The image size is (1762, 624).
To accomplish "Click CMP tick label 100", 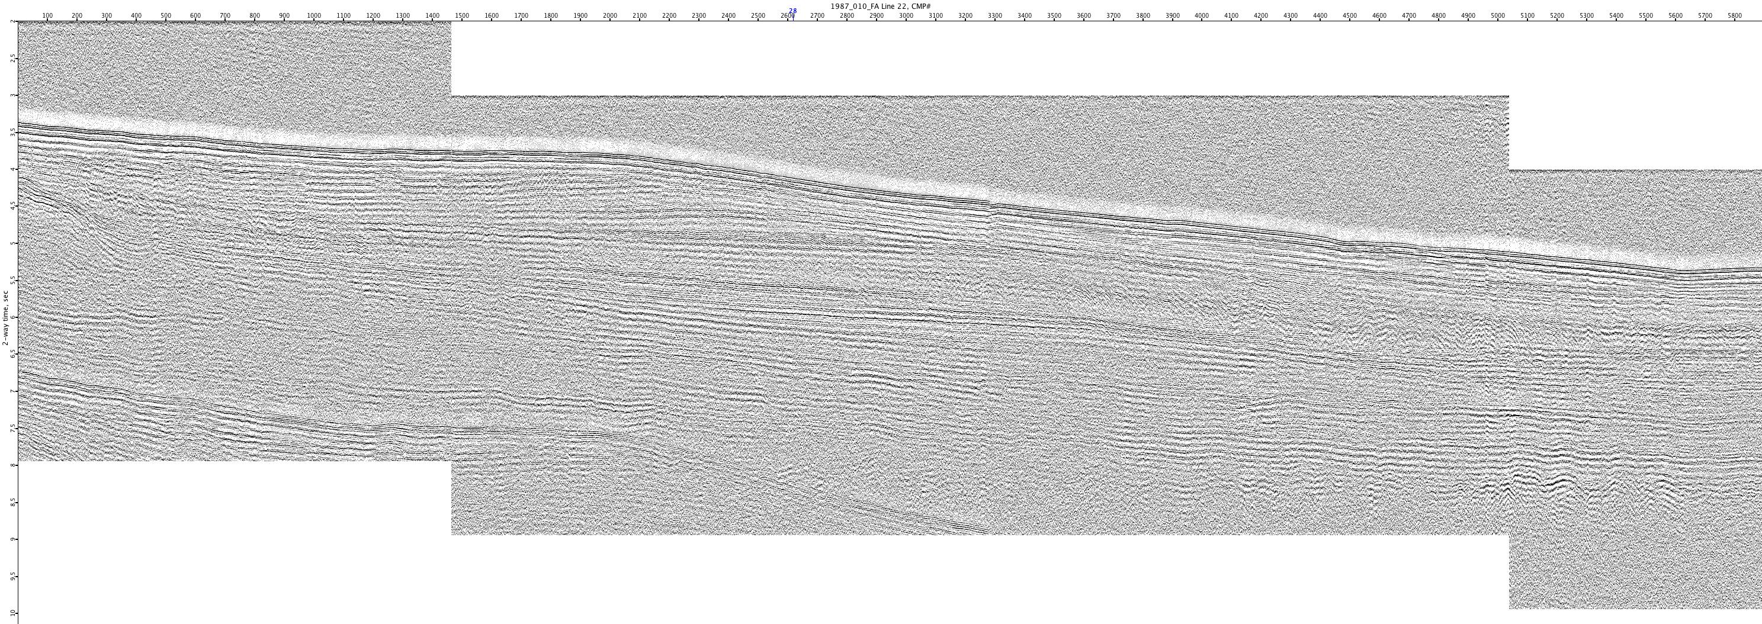I will [x=47, y=16].
